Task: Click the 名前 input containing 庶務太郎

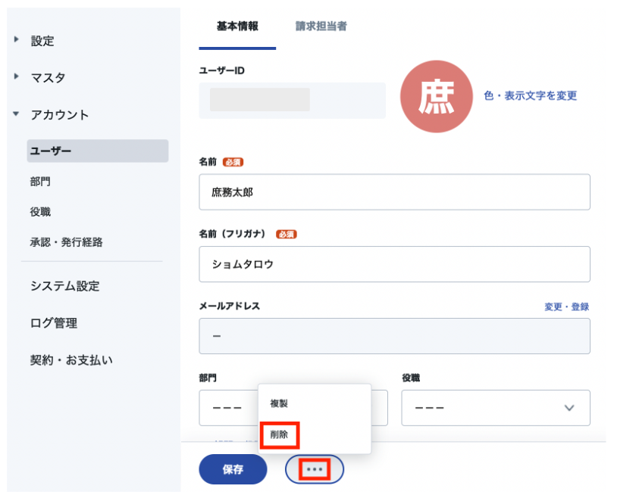Action: (x=394, y=192)
